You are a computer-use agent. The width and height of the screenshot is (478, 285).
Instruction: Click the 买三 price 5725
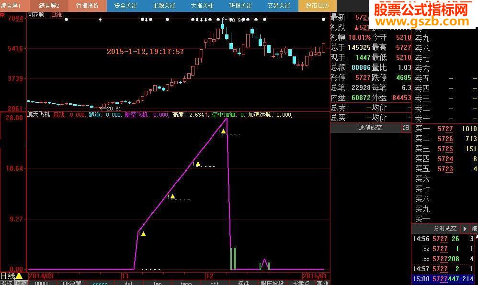[x=445, y=149]
